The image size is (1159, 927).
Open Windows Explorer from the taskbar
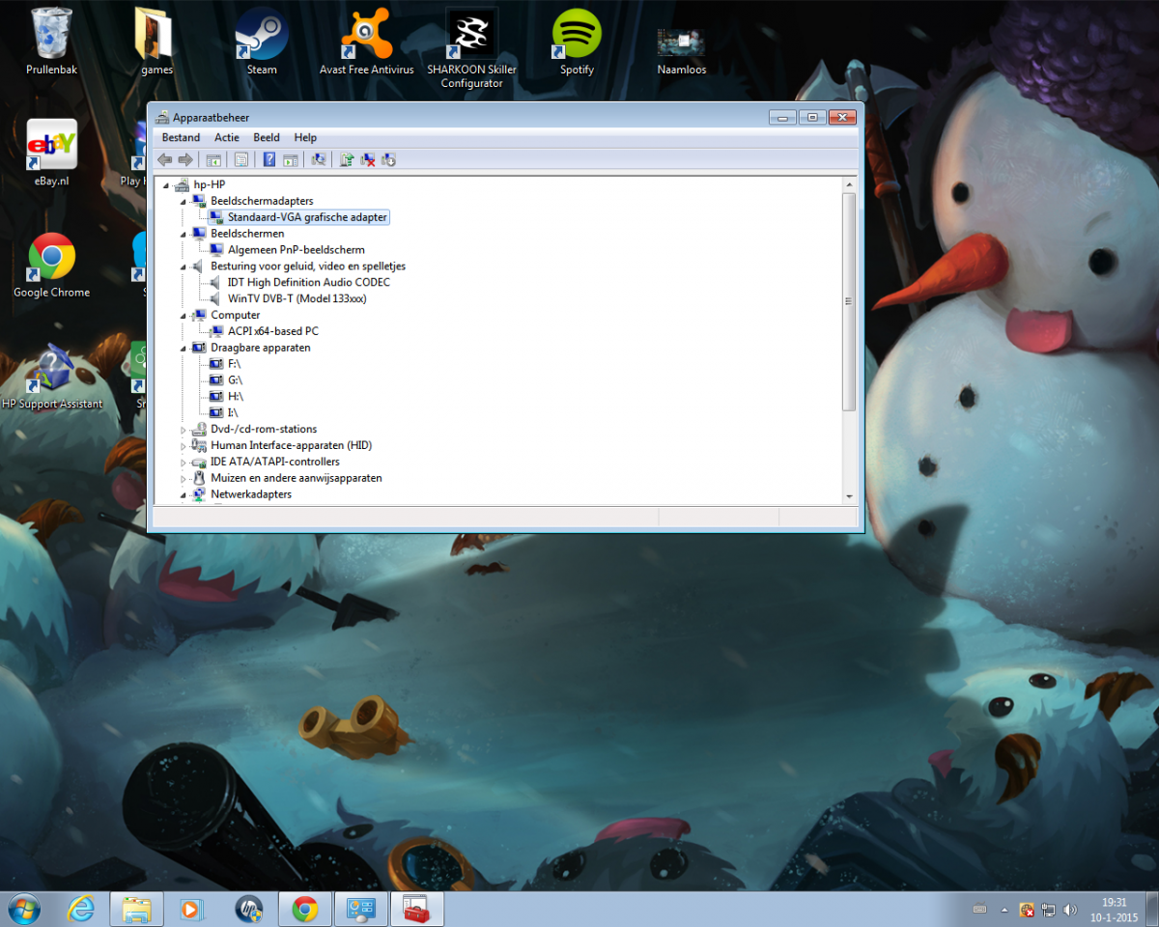(x=136, y=909)
